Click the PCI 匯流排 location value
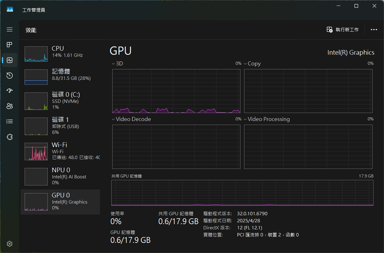The height and width of the screenshot is (253, 384). [268, 235]
